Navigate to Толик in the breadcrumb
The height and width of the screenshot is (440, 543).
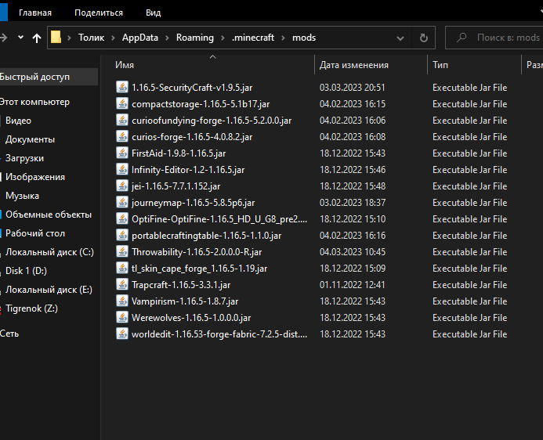click(91, 38)
